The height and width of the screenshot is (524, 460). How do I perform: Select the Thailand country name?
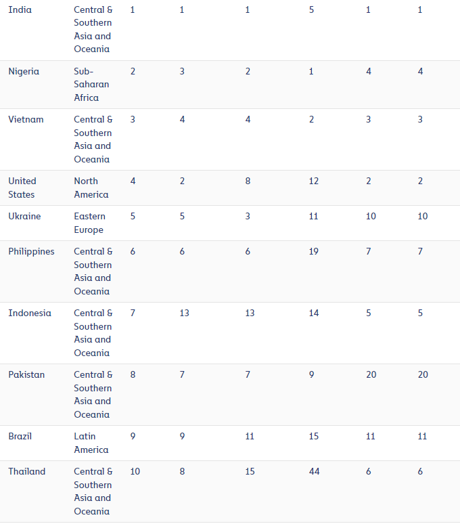(26, 471)
